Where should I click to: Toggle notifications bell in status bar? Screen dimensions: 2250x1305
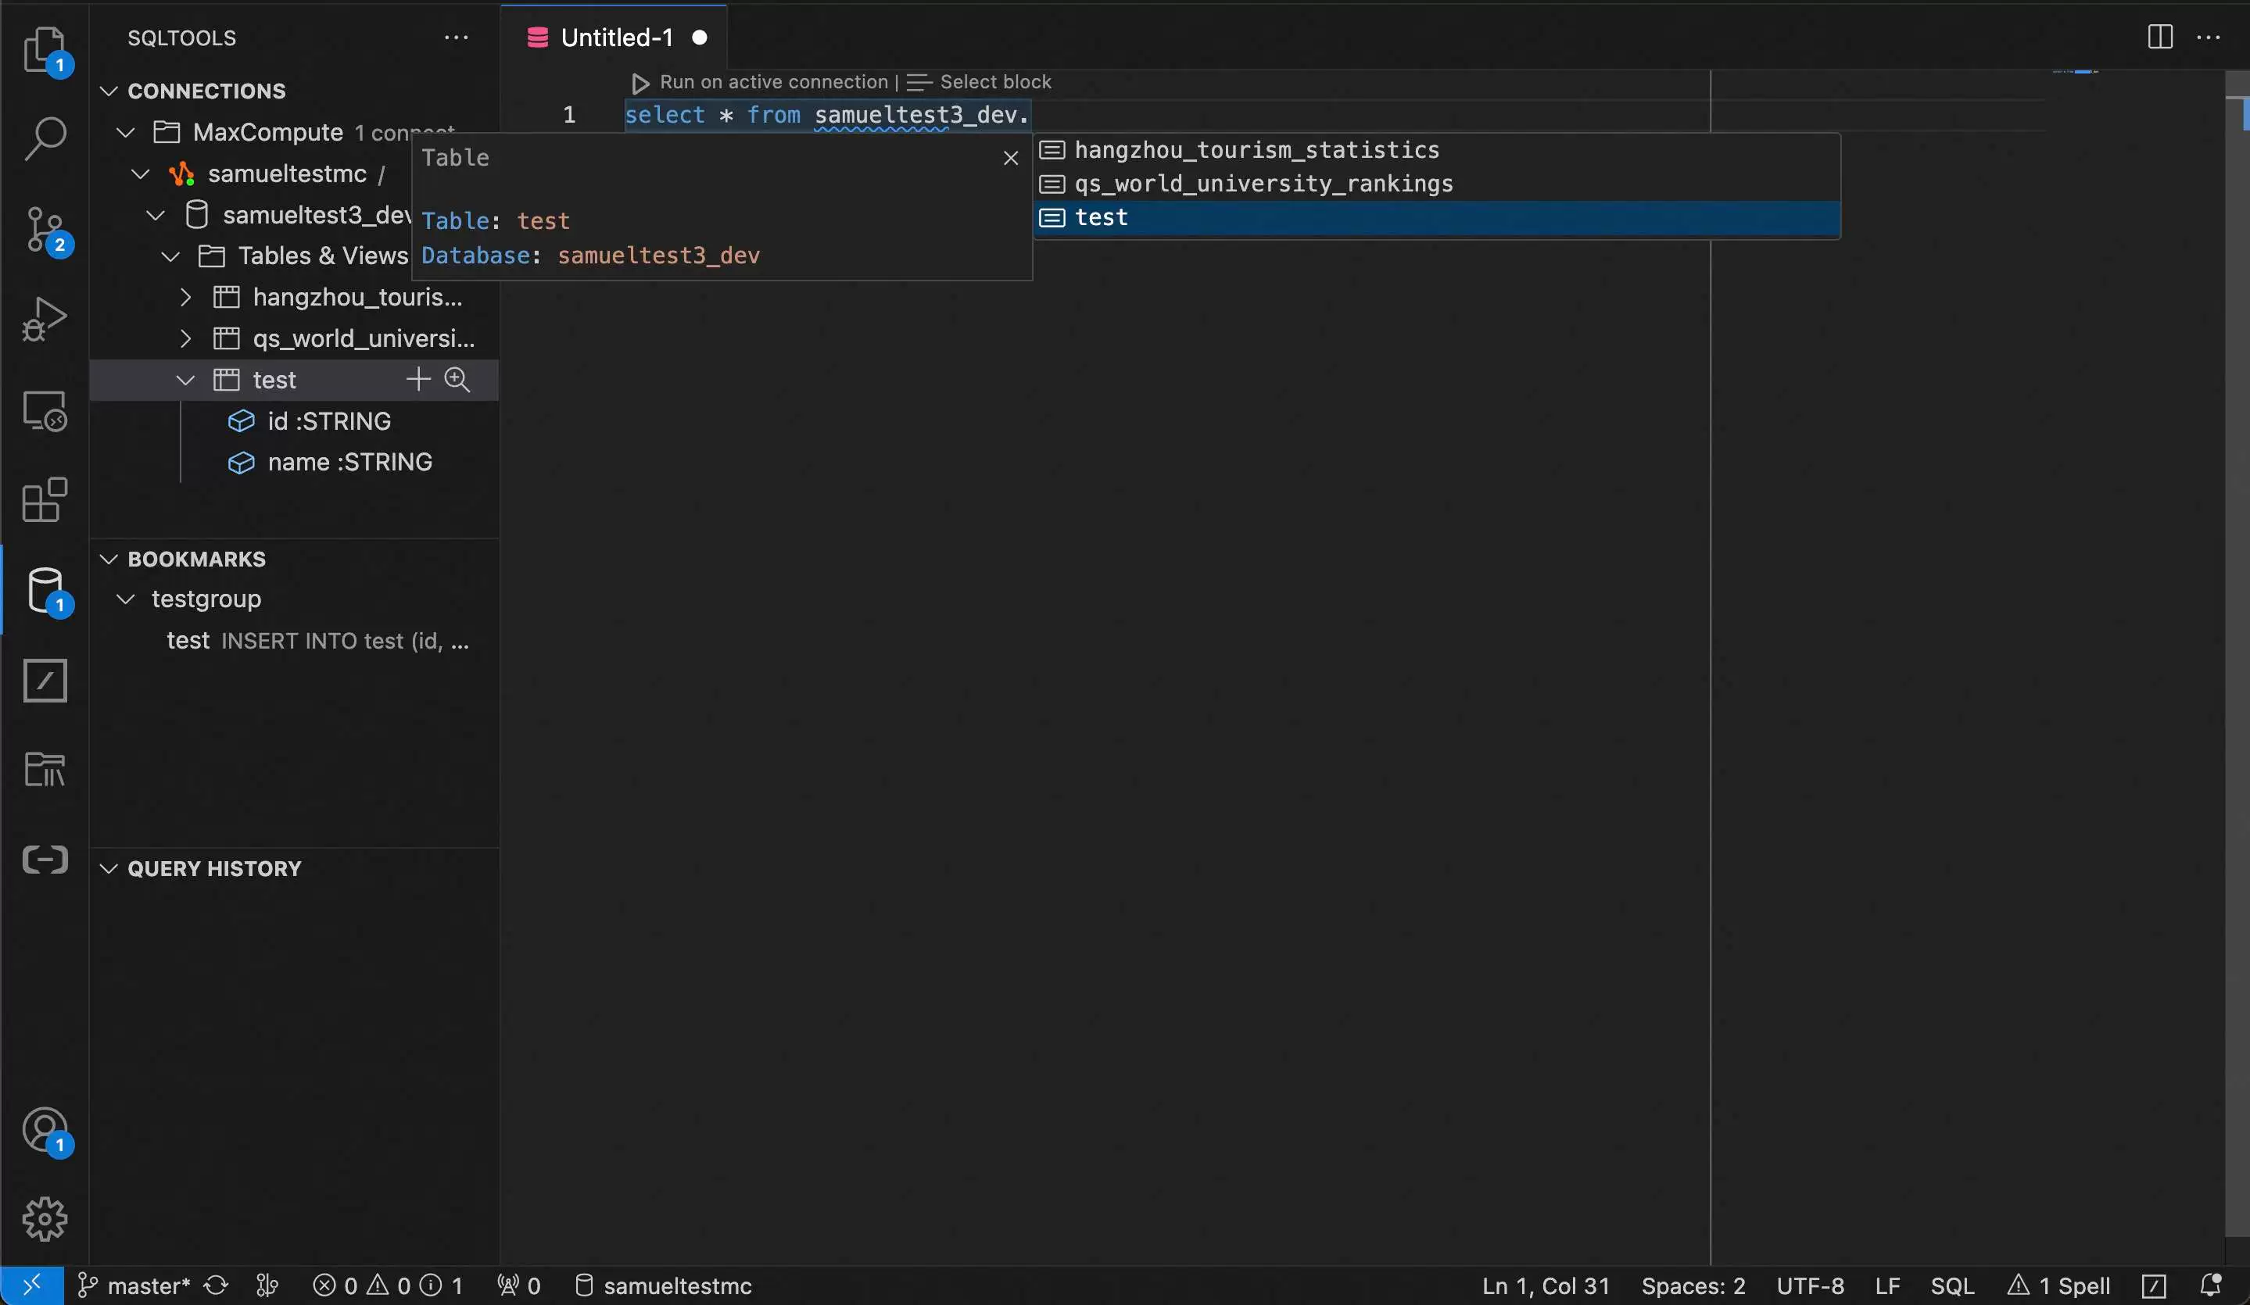2210,1285
